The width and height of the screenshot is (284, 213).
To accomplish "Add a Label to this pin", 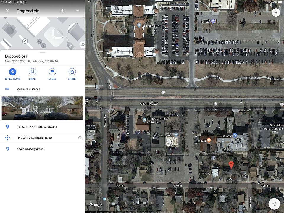I will click(52, 74).
